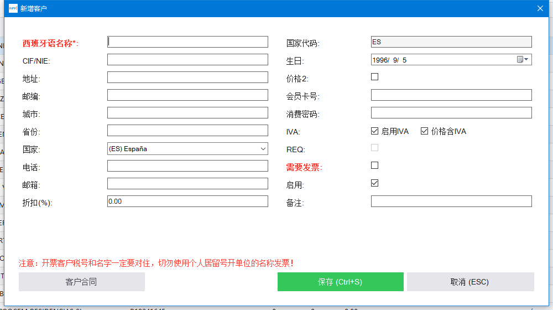Click the disabled REQ checkbox
553x310 pixels.
pyautogui.click(x=374, y=148)
